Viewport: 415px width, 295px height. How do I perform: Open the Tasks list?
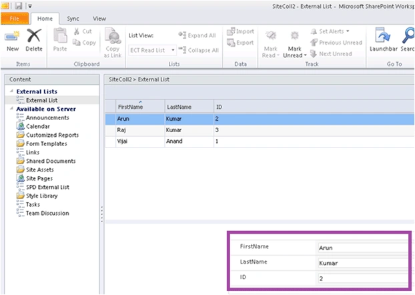(33, 204)
